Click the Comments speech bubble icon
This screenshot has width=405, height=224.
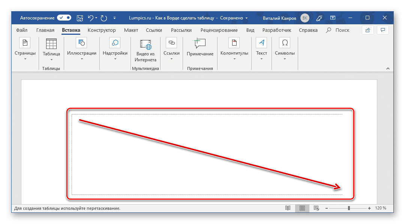point(383,30)
